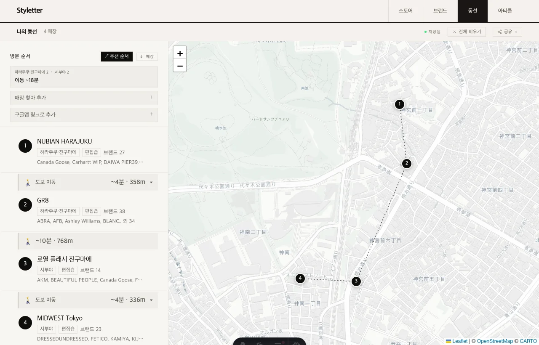This screenshot has height=345, width=539.
Task: Expand the ~4분 · 336m walking details
Action: point(151,300)
